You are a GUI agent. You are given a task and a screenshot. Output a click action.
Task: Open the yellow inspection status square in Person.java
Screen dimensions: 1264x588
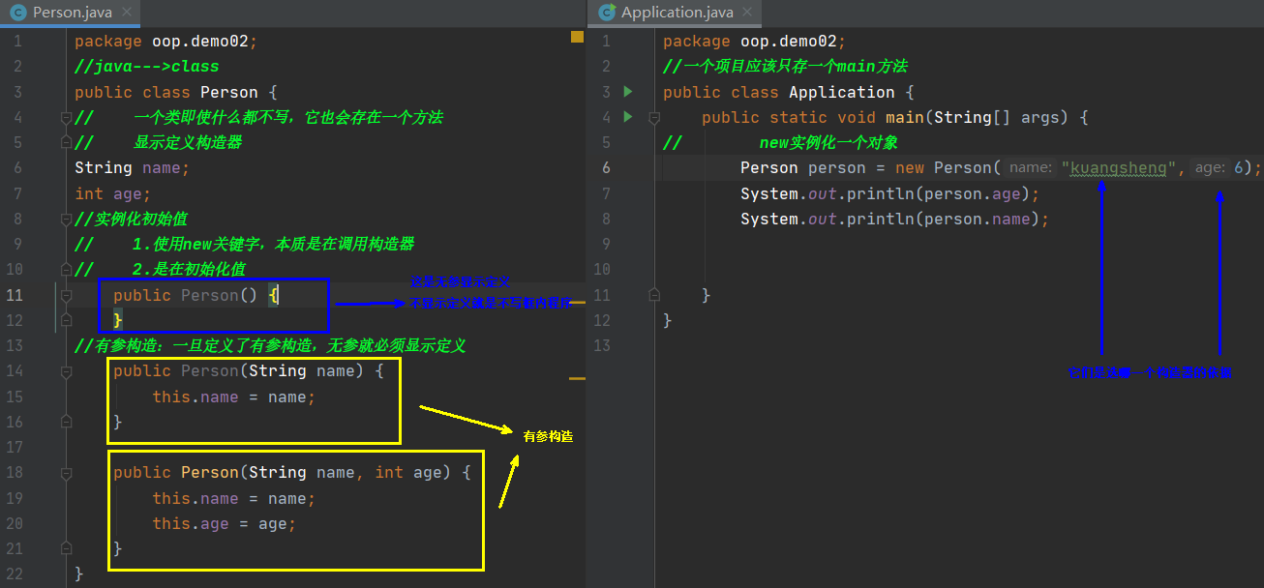[577, 37]
